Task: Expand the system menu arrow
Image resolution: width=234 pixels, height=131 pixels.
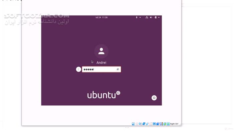Action: pyautogui.click(x=159, y=17)
